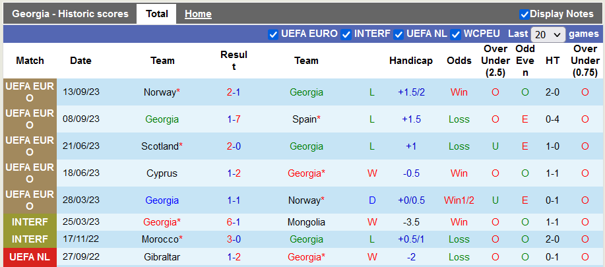Uncheck the UEFA EURO filter checkbox
This screenshot has width=605, height=267.
273,34
